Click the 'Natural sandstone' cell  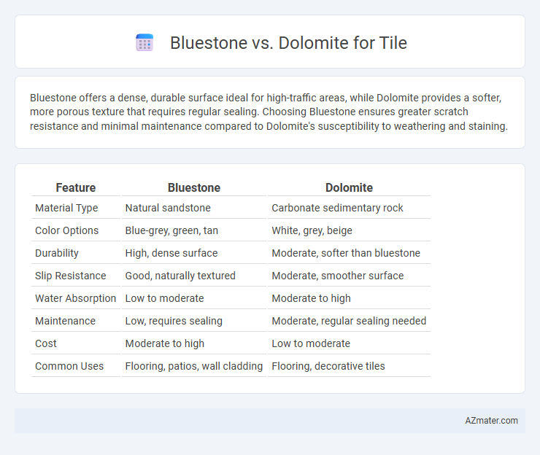pyautogui.click(x=168, y=208)
